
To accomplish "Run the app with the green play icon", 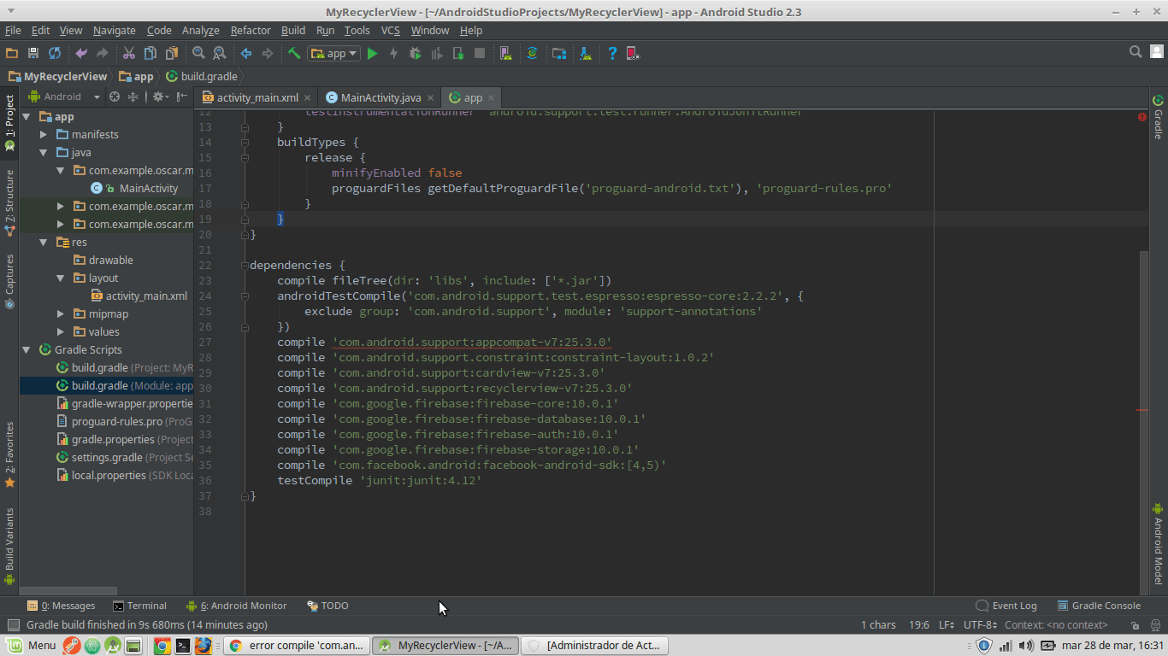I will [373, 53].
